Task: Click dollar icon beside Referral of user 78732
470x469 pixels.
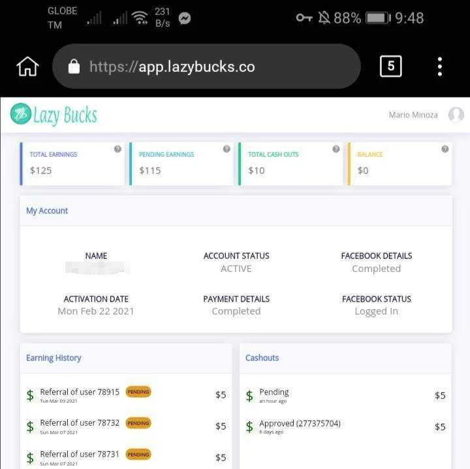Action: (x=30, y=426)
